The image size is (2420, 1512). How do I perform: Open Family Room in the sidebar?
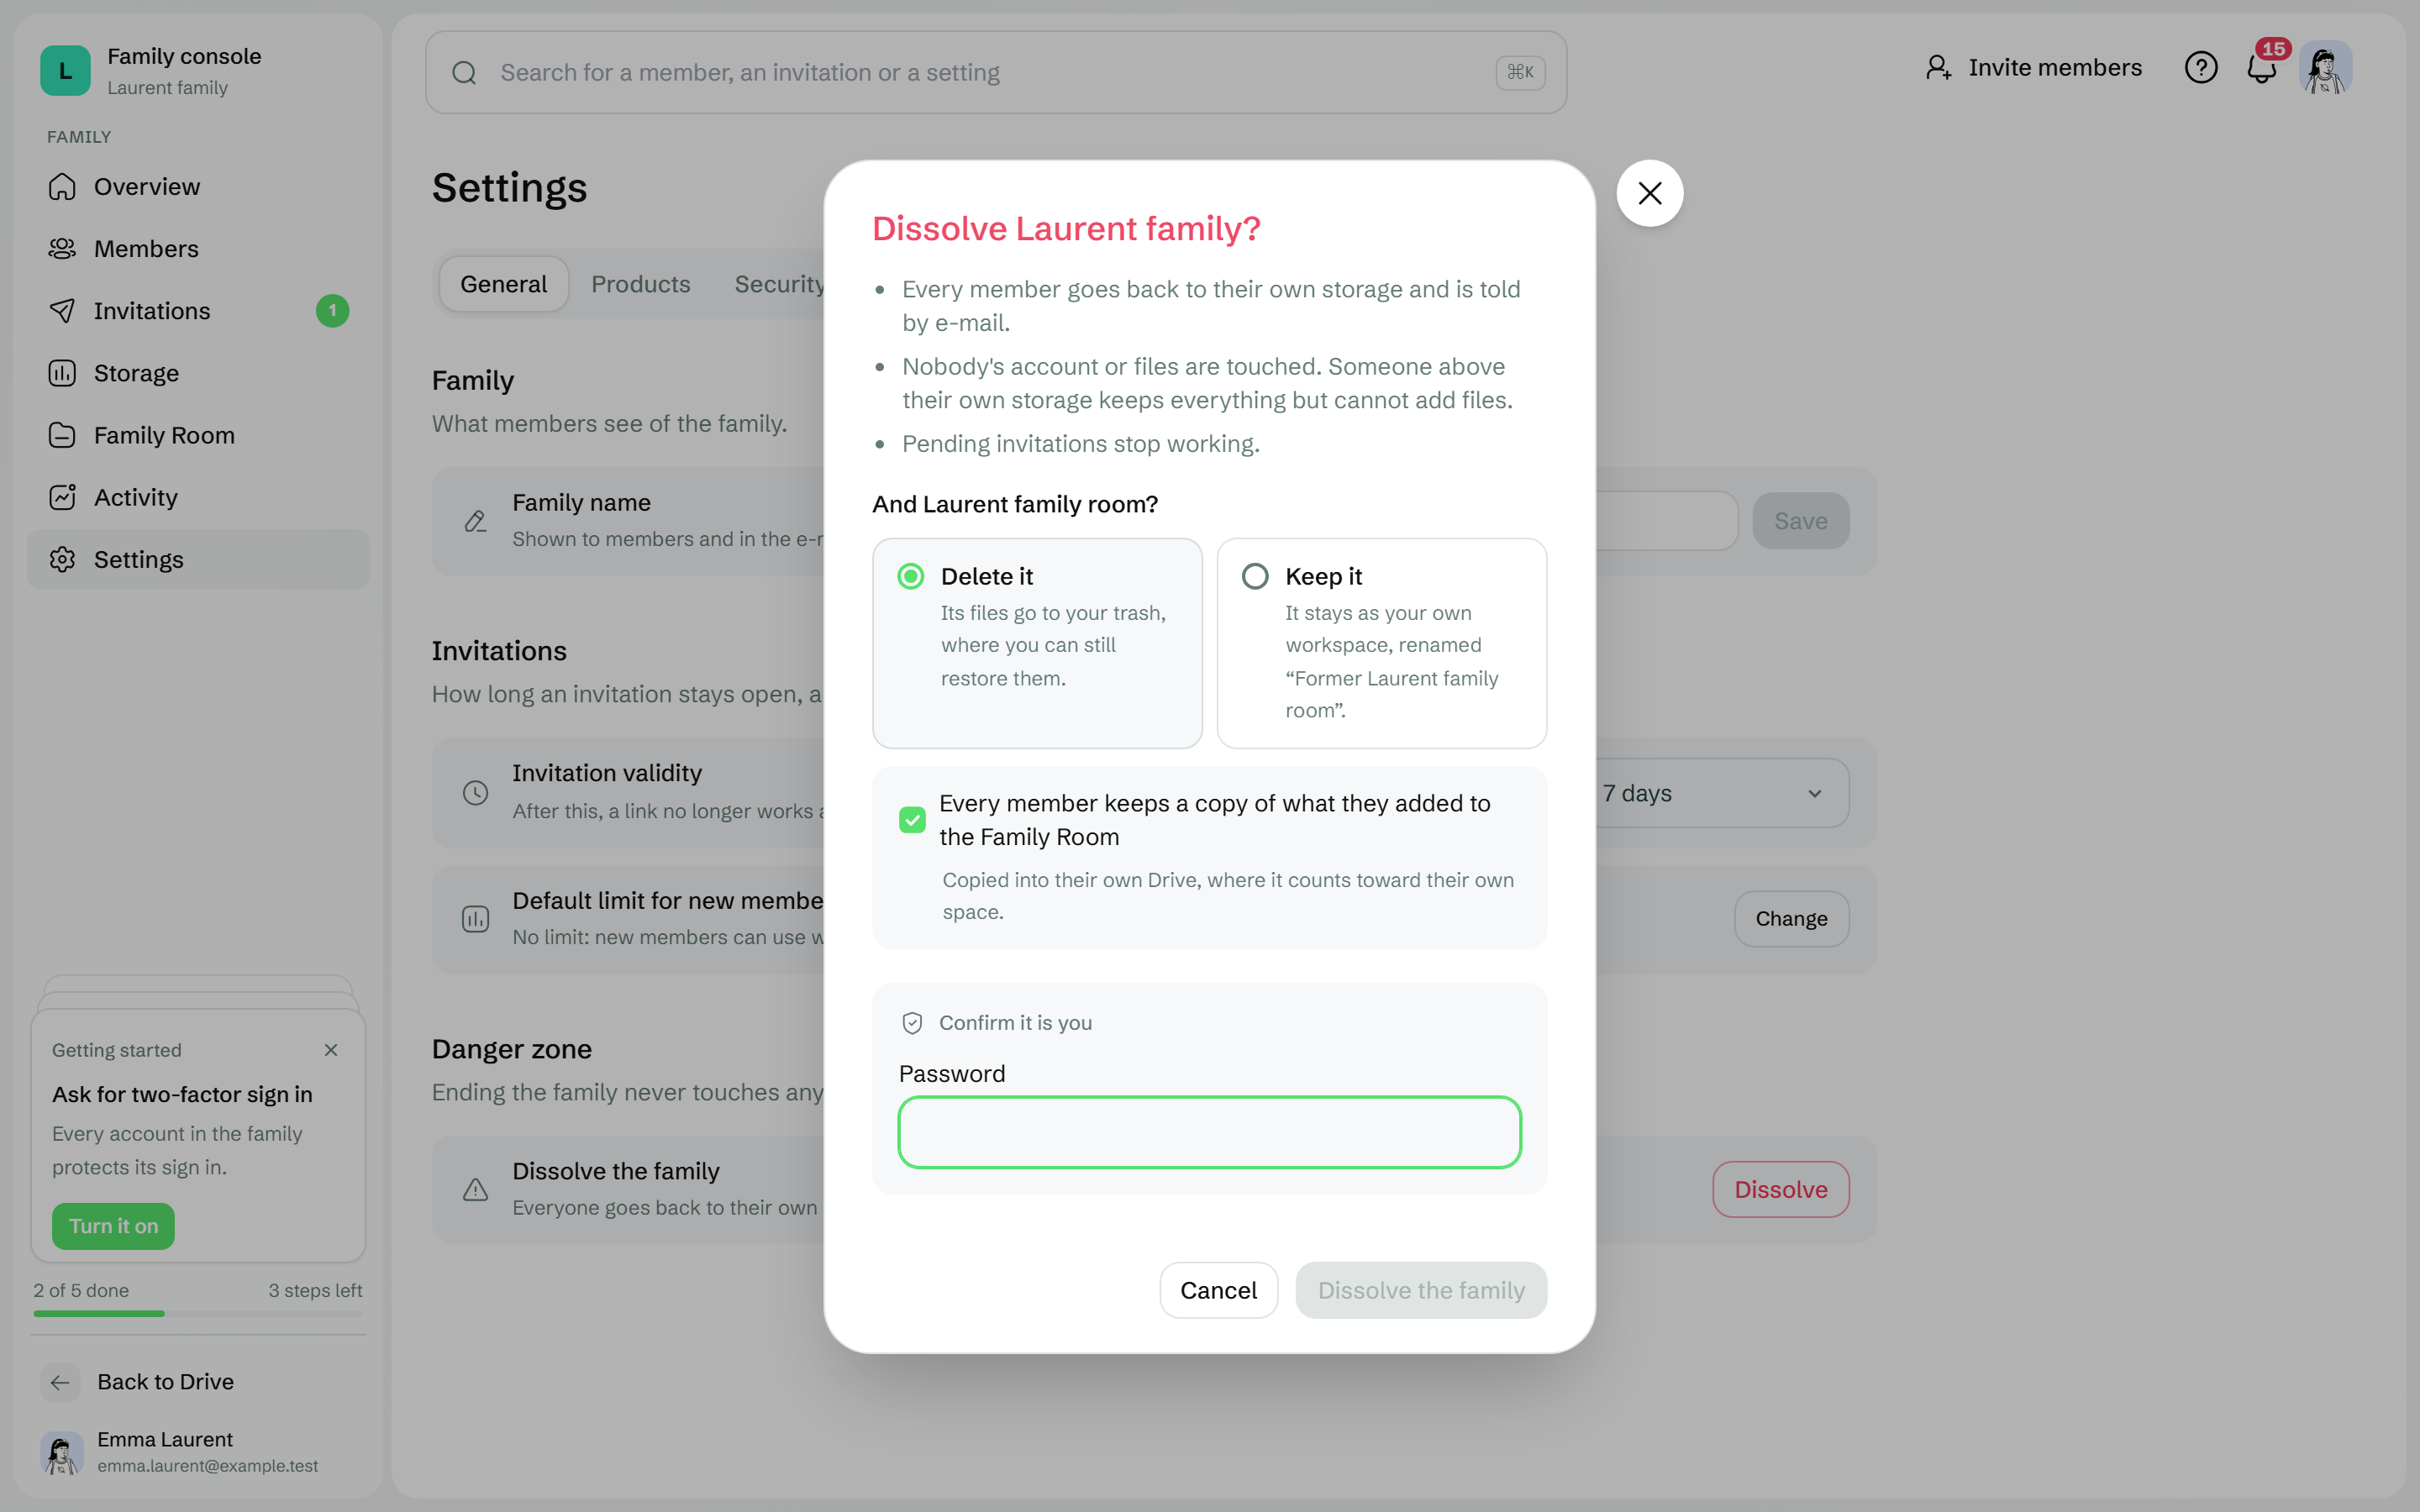pyautogui.click(x=198, y=435)
